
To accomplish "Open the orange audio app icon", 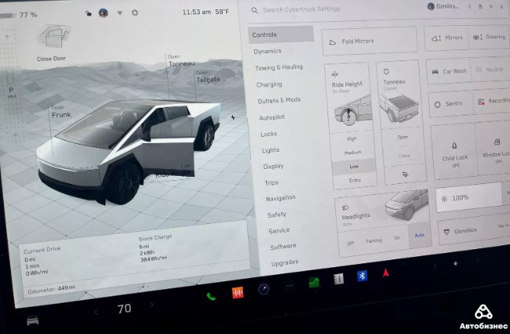I will tap(238, 292).
